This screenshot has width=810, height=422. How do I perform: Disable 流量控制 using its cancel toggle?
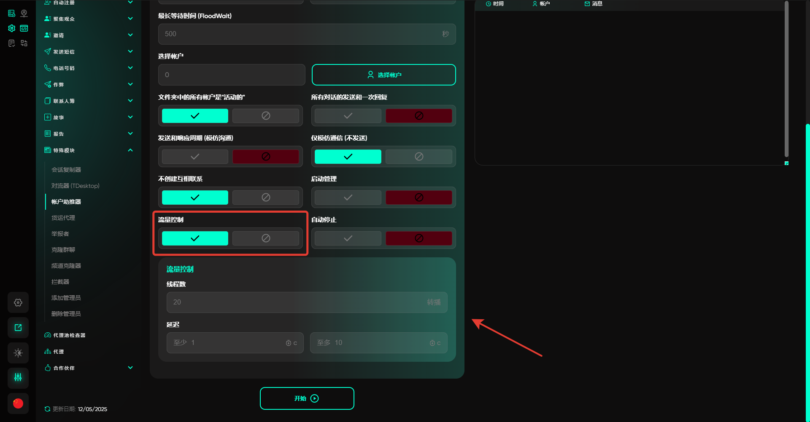coord(265,238)
